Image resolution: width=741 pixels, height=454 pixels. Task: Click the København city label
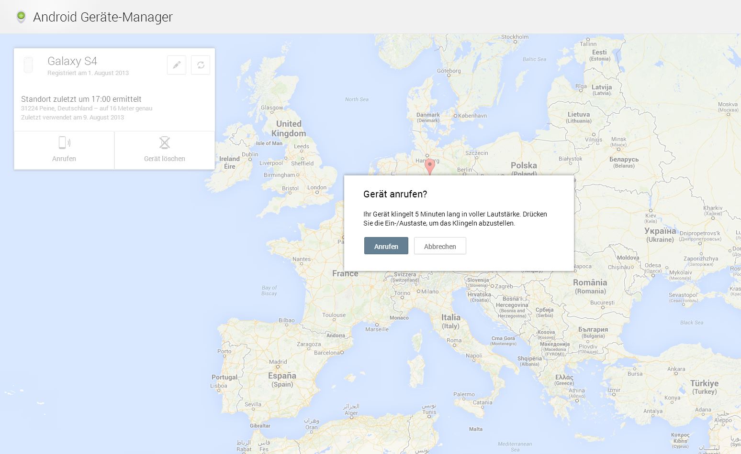pos(472,116)
